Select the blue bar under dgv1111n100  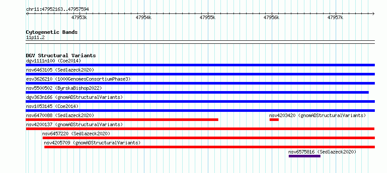[200, 65]
